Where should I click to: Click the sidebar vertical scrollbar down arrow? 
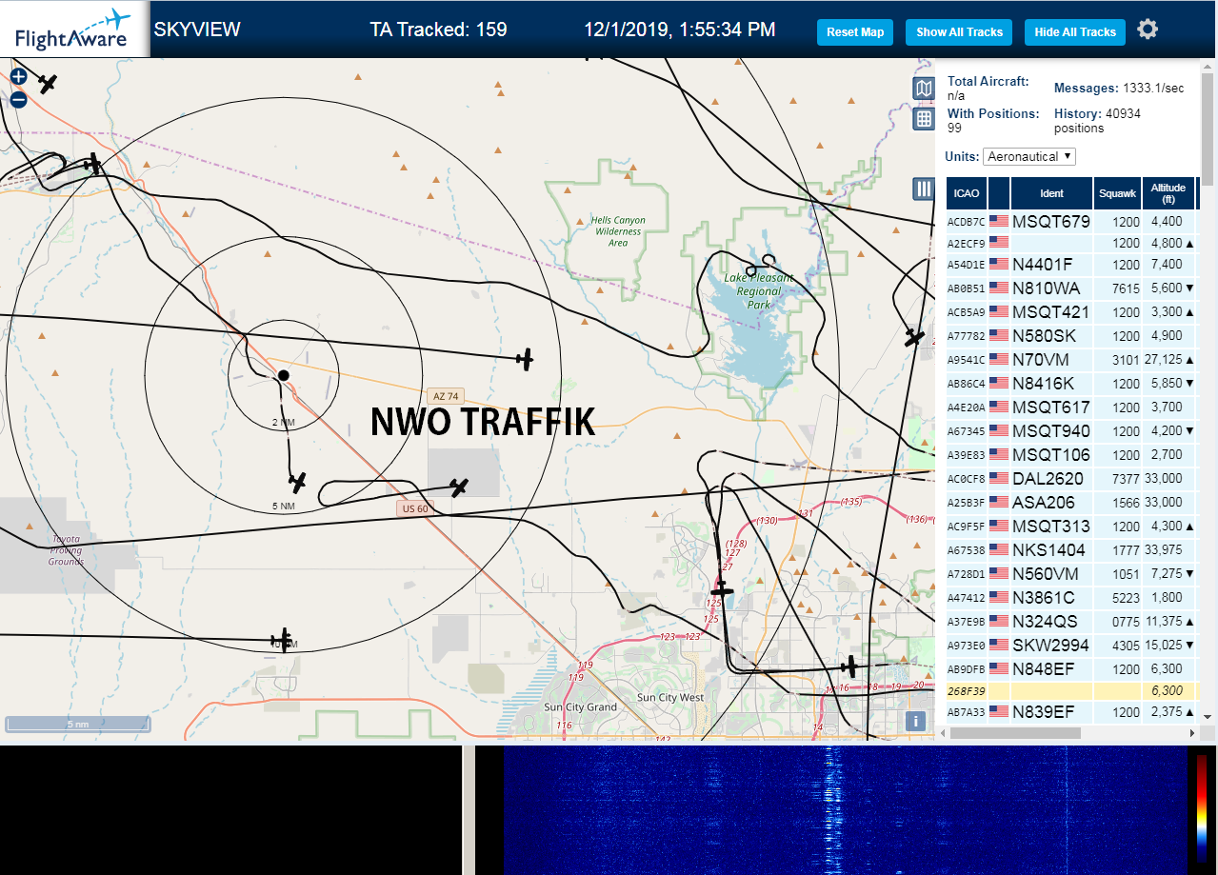click(x=1208, y=716)
